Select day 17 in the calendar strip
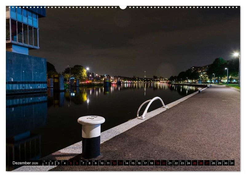 tap(145, 163)
